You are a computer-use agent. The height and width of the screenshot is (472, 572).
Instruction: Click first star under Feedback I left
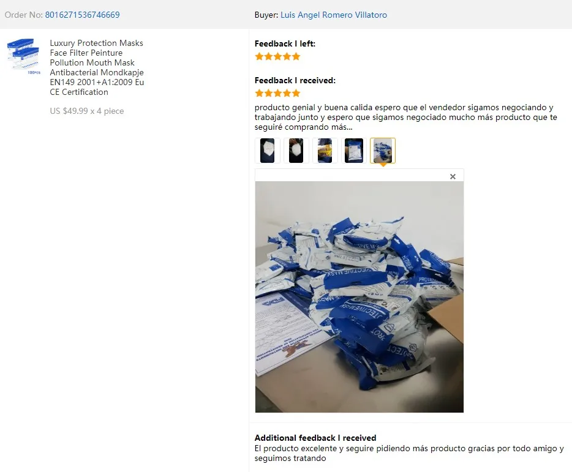(259, 56)
